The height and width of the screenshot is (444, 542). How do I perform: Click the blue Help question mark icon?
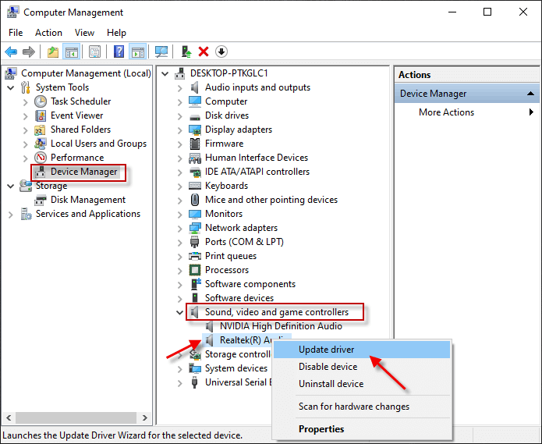click(119, 52)
